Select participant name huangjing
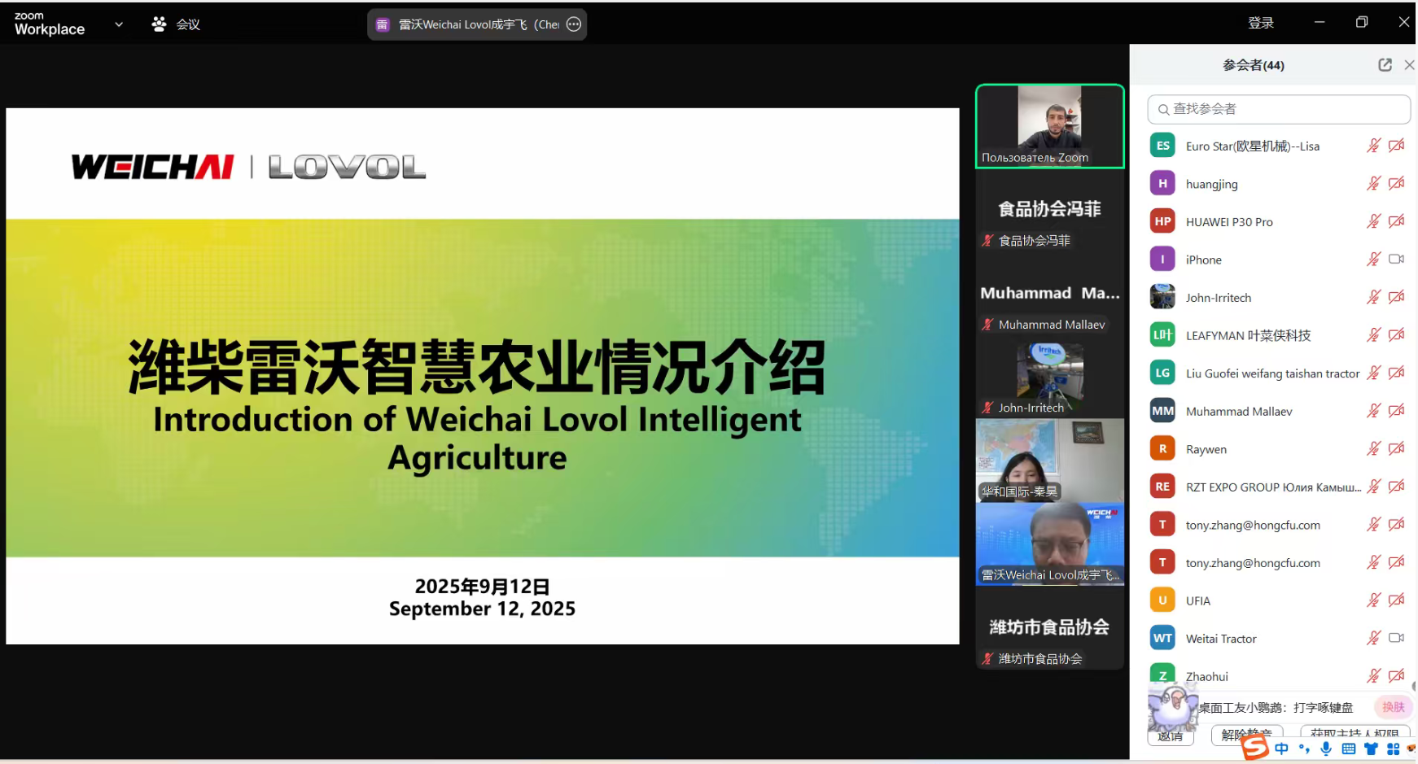This screenshot has width=1418, height=764. pyautogui.click(x=1211, y=185)
